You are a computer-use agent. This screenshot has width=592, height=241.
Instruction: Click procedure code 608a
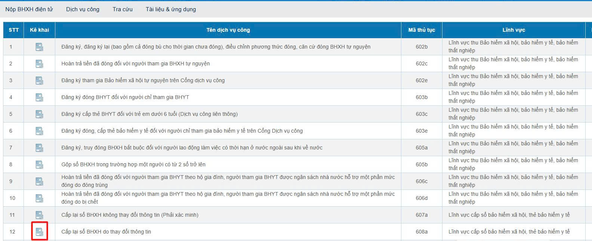[422, 232]
